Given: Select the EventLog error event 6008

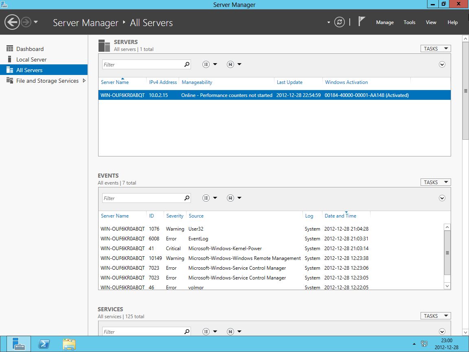Looking at the screenshot, I should pyautogui.click(x=271, y=239).
